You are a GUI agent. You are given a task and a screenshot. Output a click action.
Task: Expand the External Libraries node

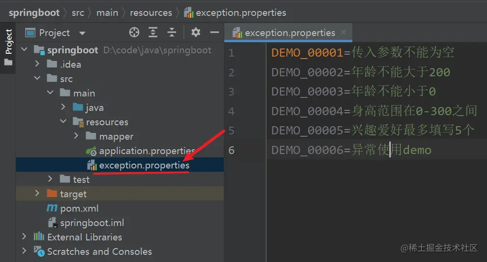24,237
